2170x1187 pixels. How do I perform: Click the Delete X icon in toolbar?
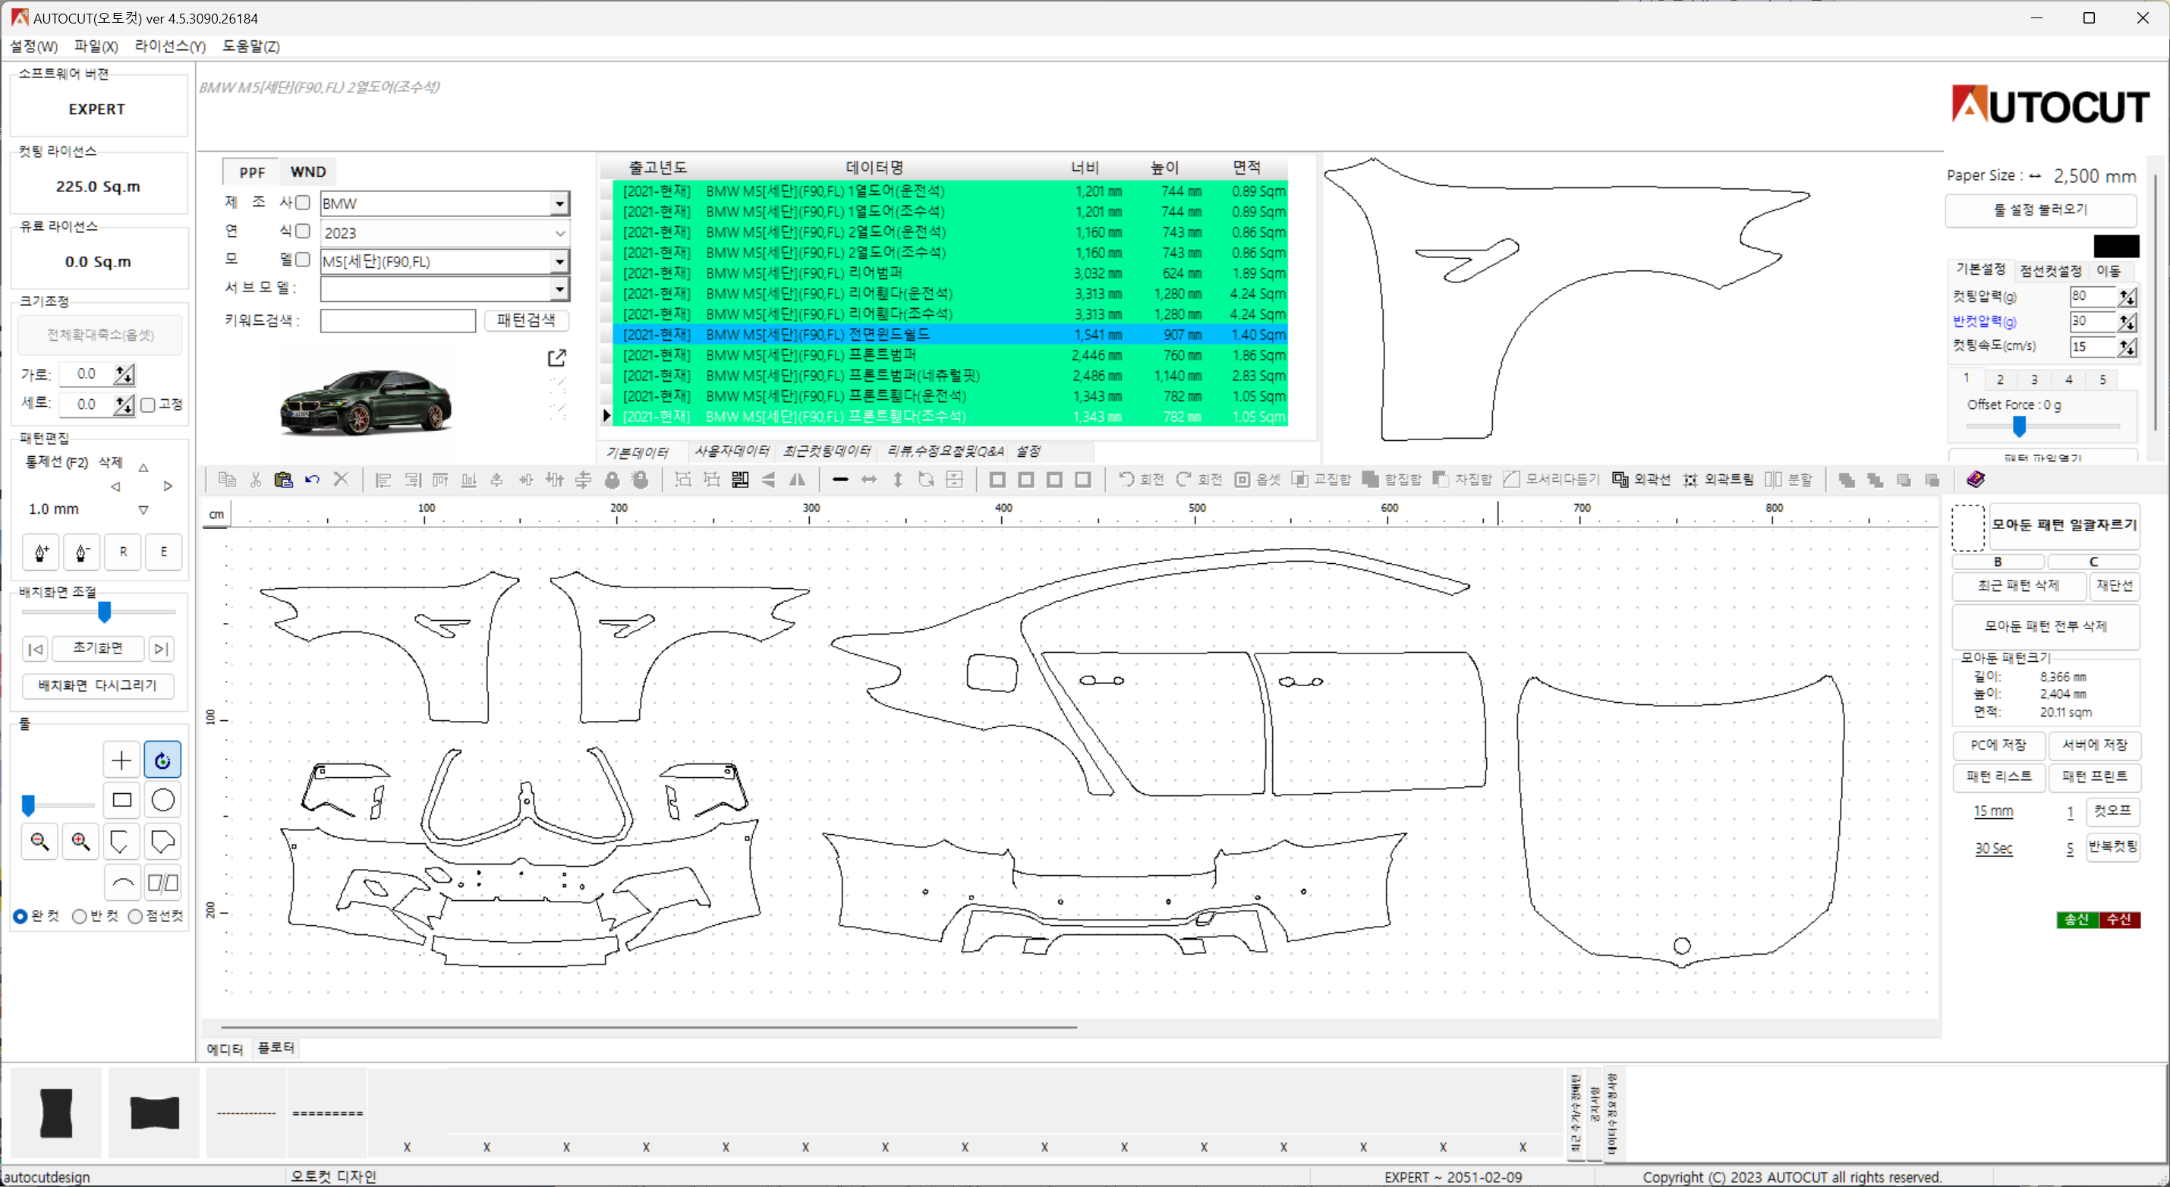[340, 480]
